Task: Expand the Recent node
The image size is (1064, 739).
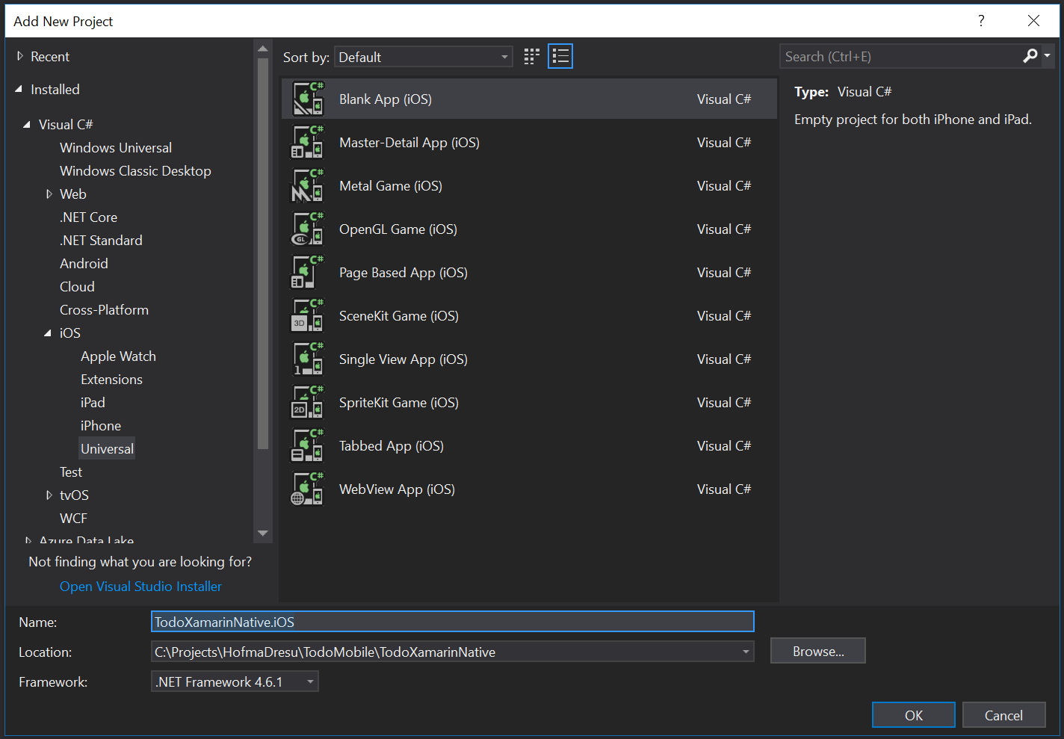Action: coord(20,56)
